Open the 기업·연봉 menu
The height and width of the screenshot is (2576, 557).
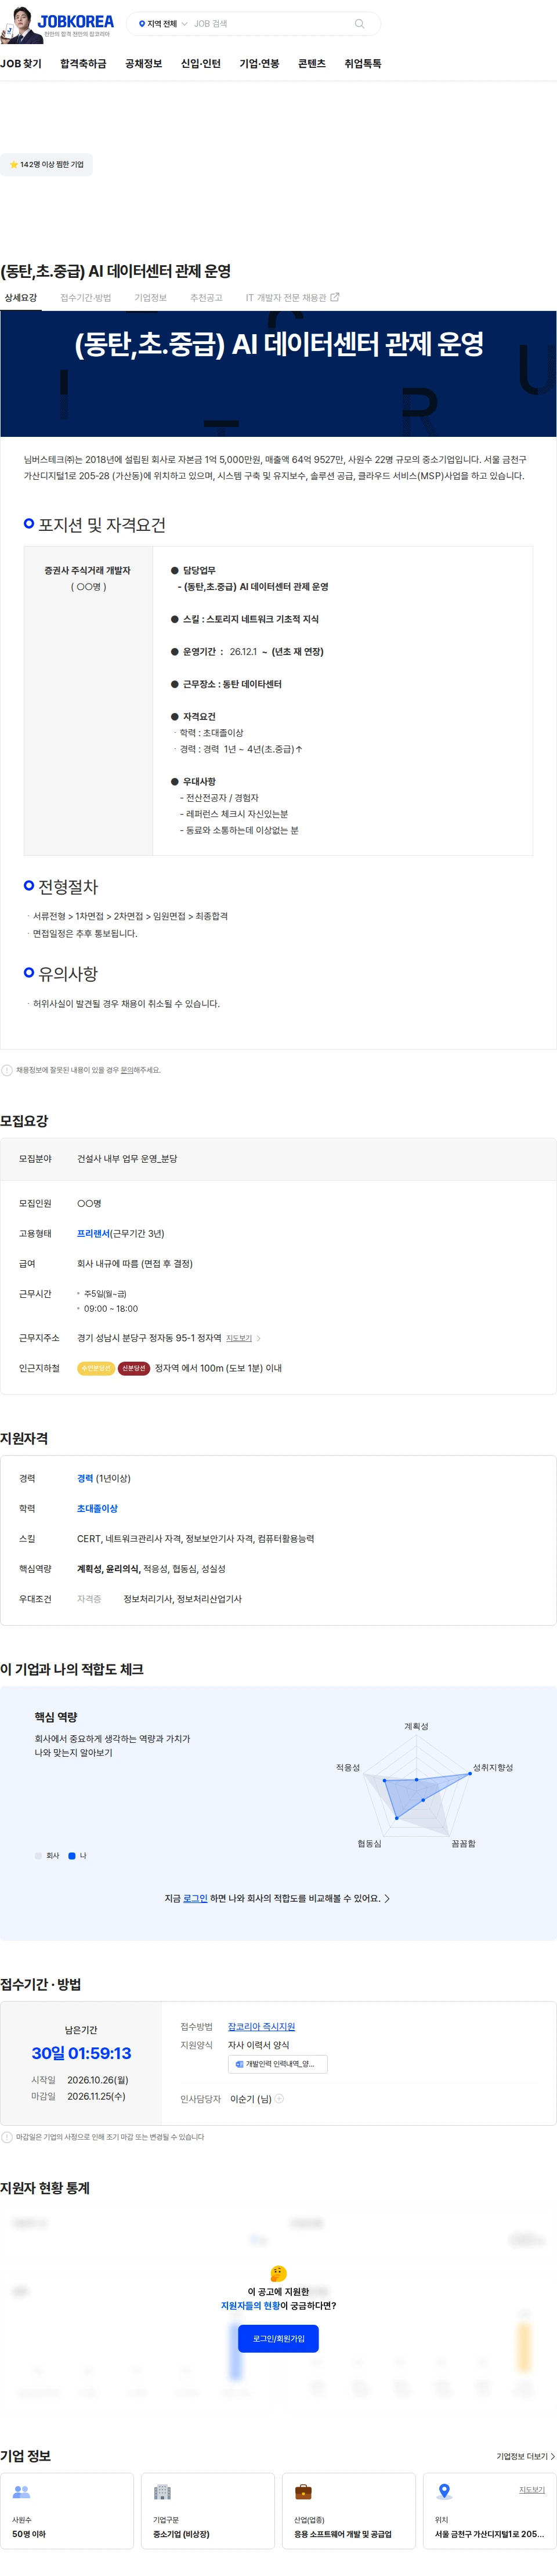(x=259, y=64)
